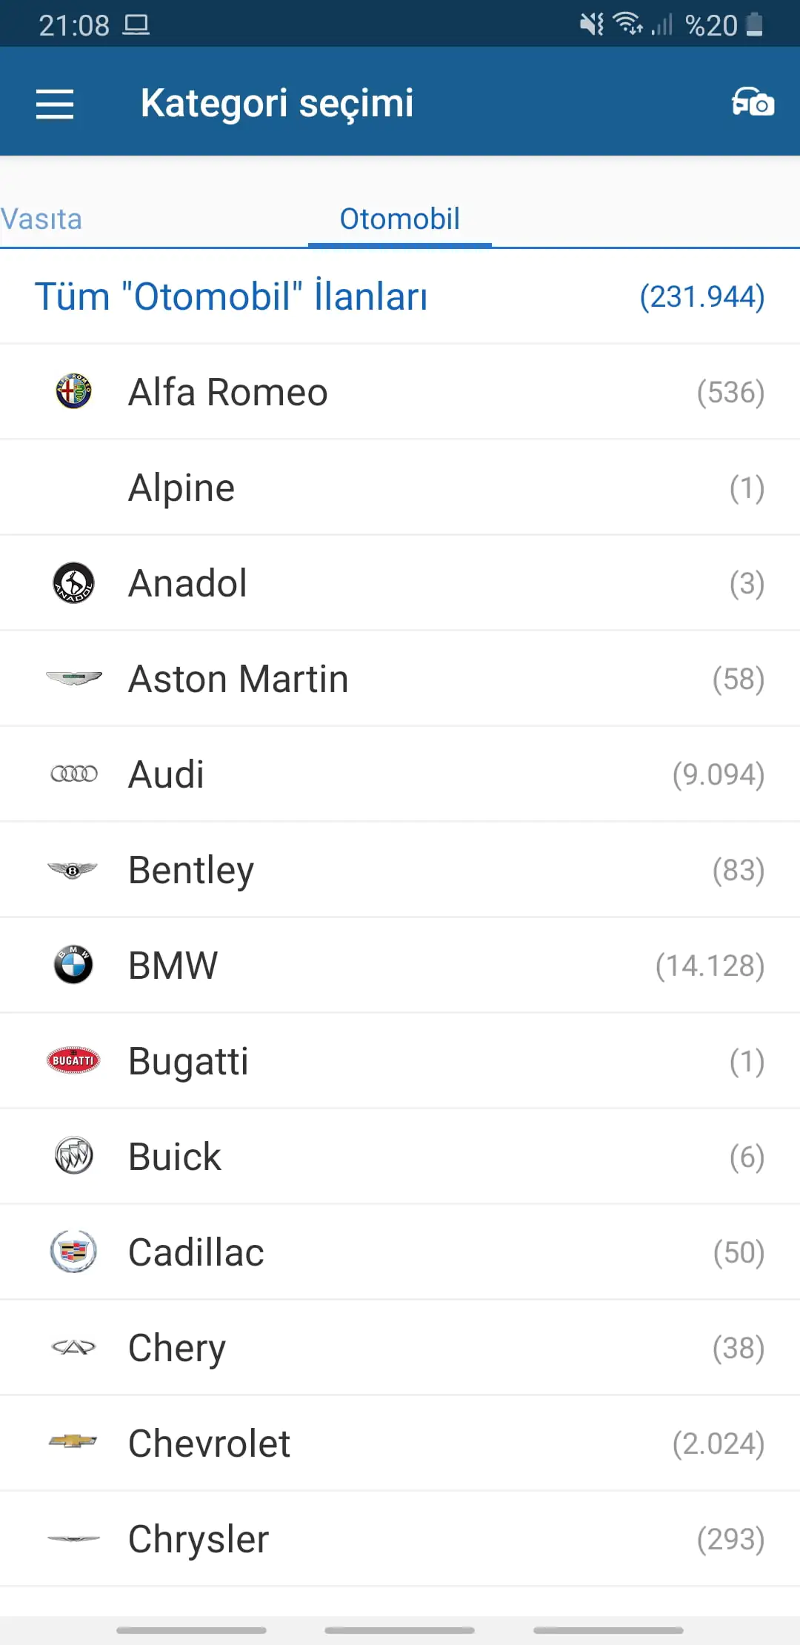Open the Chery category
The image size is (800, 1645).
[177, 1348]
